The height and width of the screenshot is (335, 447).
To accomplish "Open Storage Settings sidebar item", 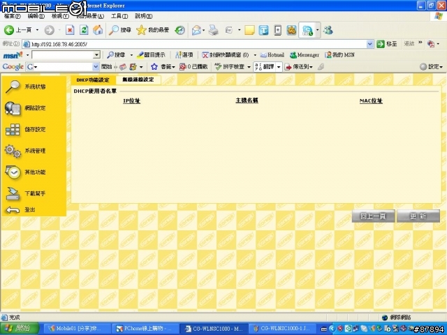I will tap(26, 129).
